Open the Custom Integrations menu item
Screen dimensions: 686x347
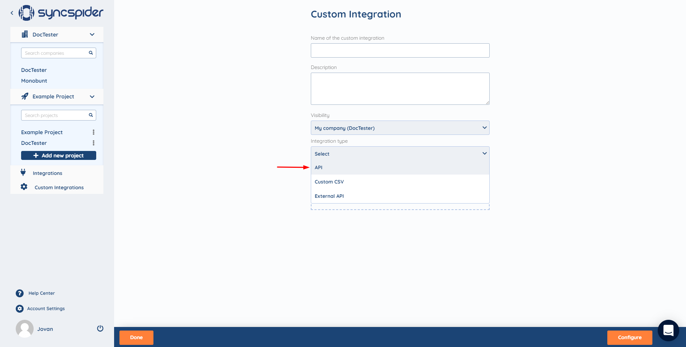pos(59,187)
